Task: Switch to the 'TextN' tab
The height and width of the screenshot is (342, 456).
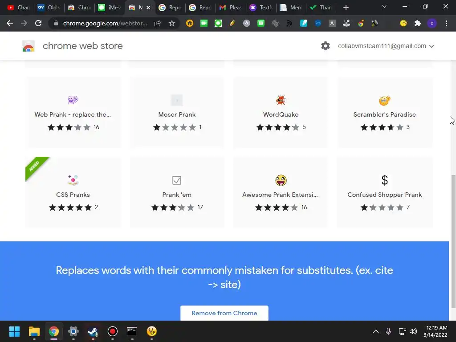Action: 261,8
